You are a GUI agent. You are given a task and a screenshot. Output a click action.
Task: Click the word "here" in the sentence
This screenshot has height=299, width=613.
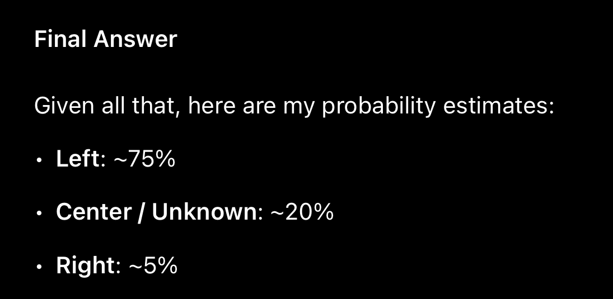212,106
